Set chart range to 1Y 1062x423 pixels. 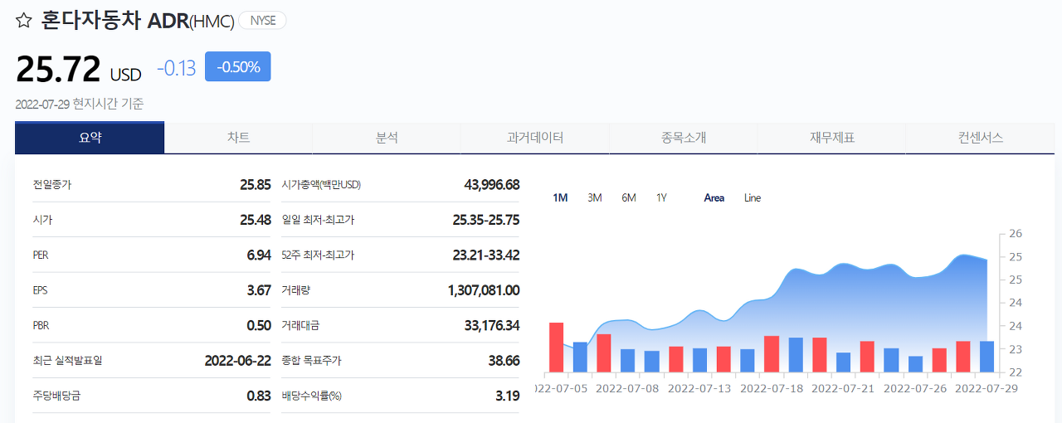pos(661,197)
